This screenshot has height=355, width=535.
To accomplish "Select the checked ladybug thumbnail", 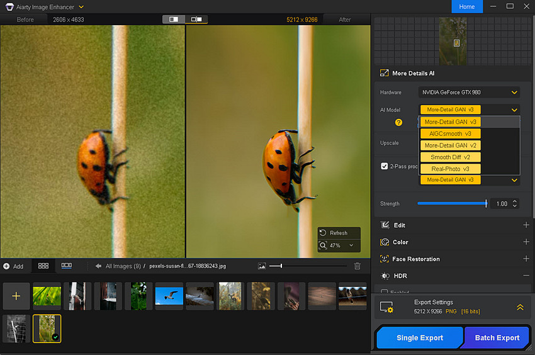I will (47, 329).
